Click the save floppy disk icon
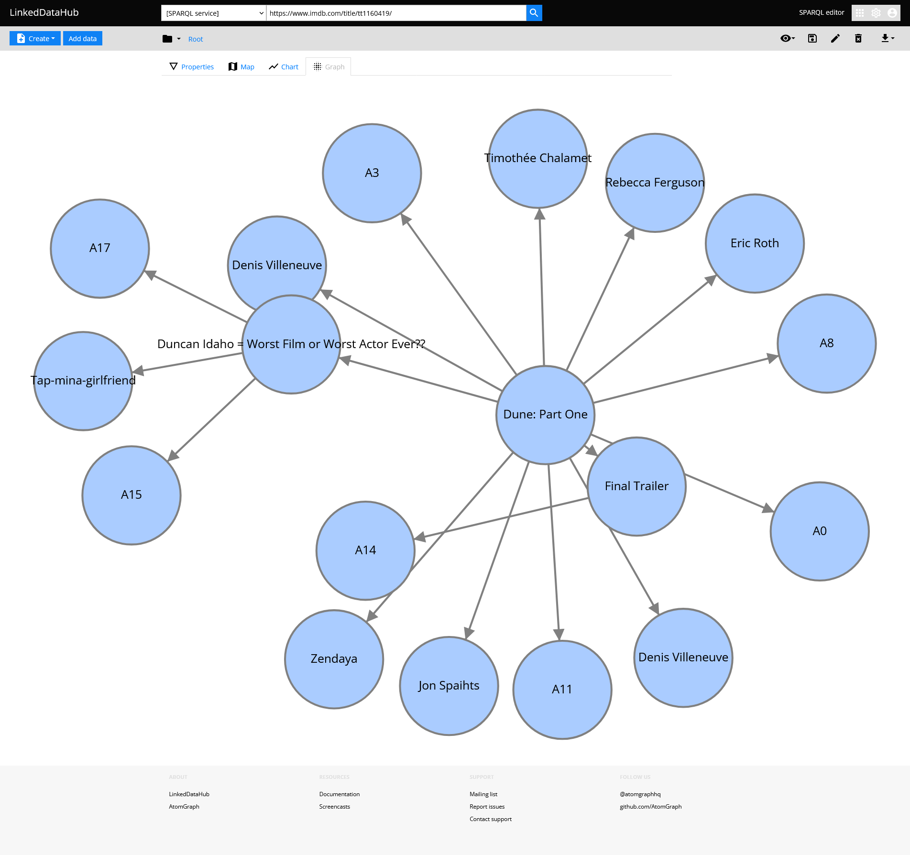This screenshot has height=855, width=910. (x=812, y=38)
